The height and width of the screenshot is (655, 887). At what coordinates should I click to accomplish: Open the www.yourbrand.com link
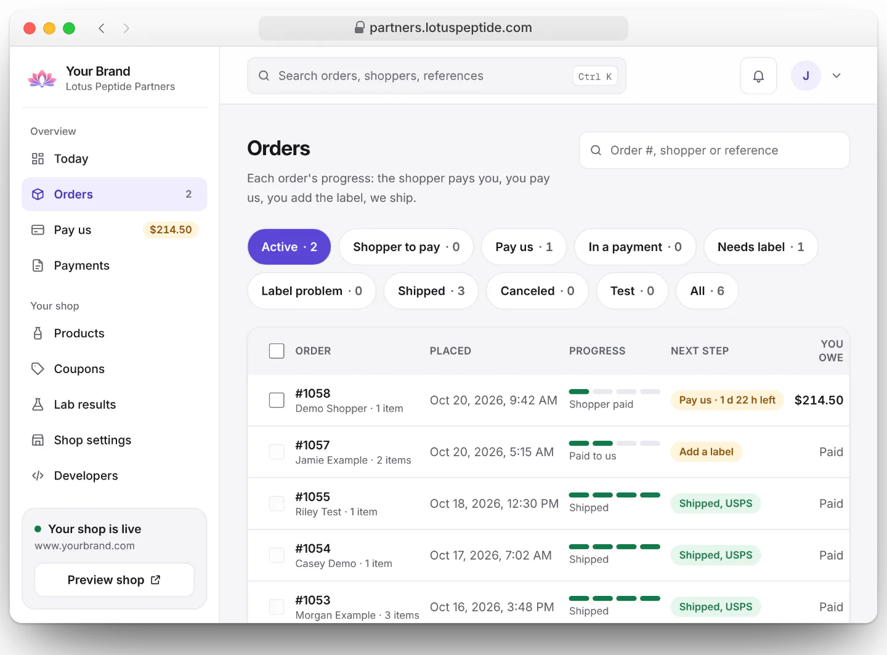click(84, 546)
